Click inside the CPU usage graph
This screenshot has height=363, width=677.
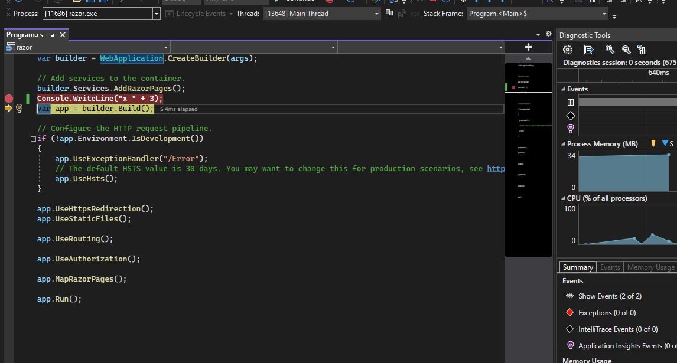coord(627,224)
